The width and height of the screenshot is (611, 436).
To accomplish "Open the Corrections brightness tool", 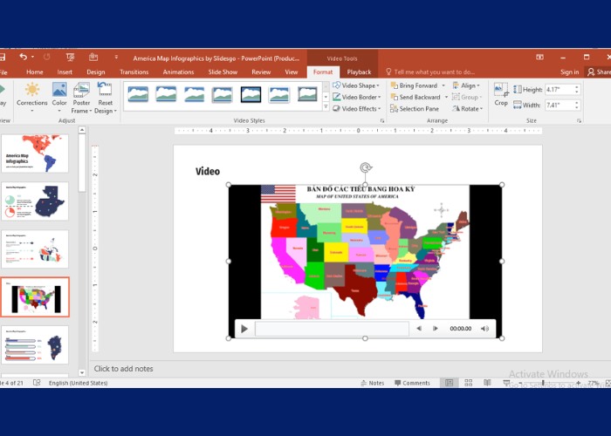I will coord(32,97).
